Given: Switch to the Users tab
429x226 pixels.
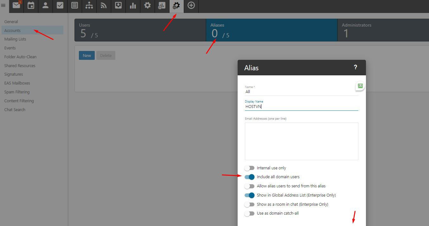Looking at the screenshot, I should tap(140, 30).
